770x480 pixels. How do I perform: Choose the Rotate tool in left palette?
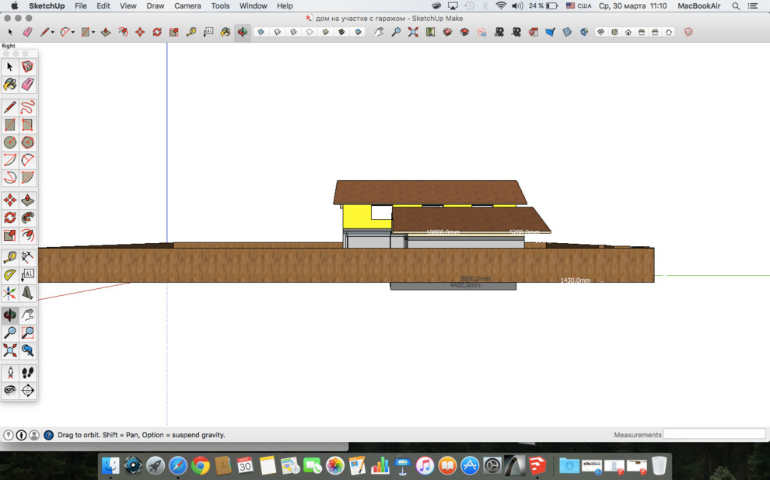click(x=10, y=218)
